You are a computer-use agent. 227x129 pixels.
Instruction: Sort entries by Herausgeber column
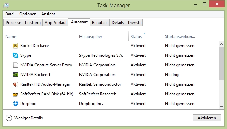(102, 36)
